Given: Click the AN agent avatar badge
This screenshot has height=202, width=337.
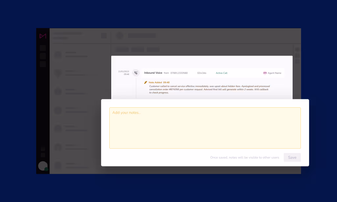Looking at the screenshot, I should tap(265, 73).
